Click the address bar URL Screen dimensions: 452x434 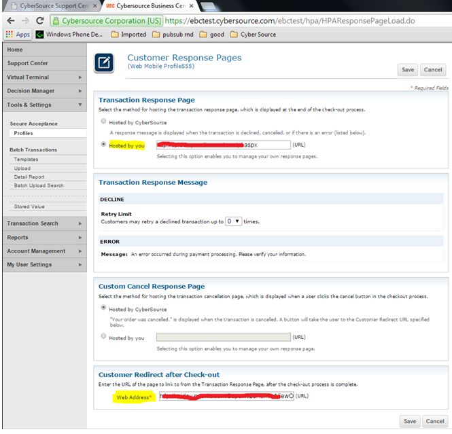pos(290,21)
